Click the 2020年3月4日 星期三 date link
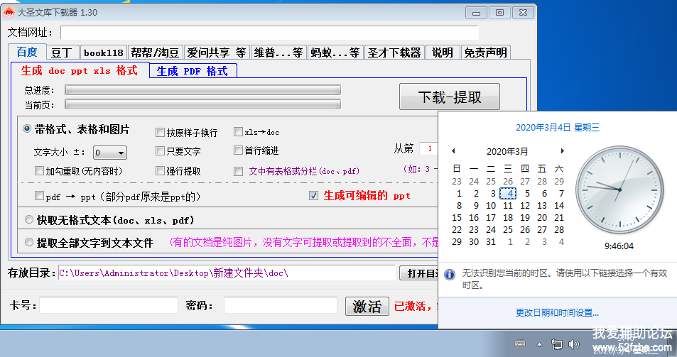Screen dimensions: 677x357 tap(558, 127)
